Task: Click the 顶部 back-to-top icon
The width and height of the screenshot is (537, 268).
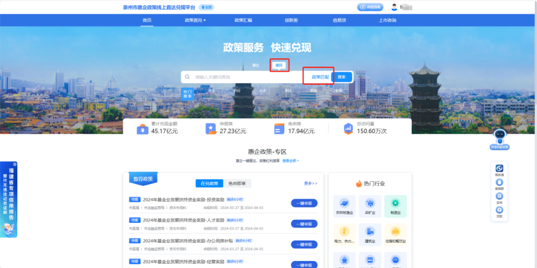Action: point(499,210)
